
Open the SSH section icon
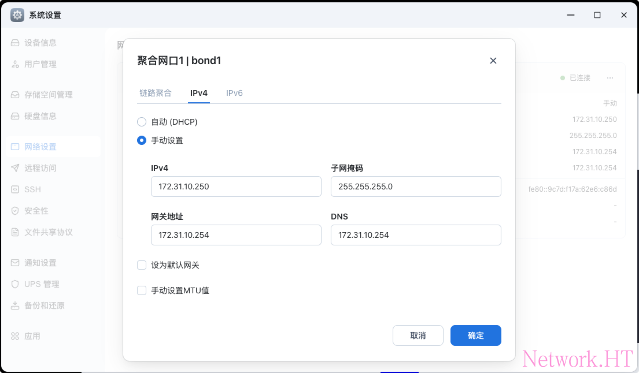pos(15,189)
